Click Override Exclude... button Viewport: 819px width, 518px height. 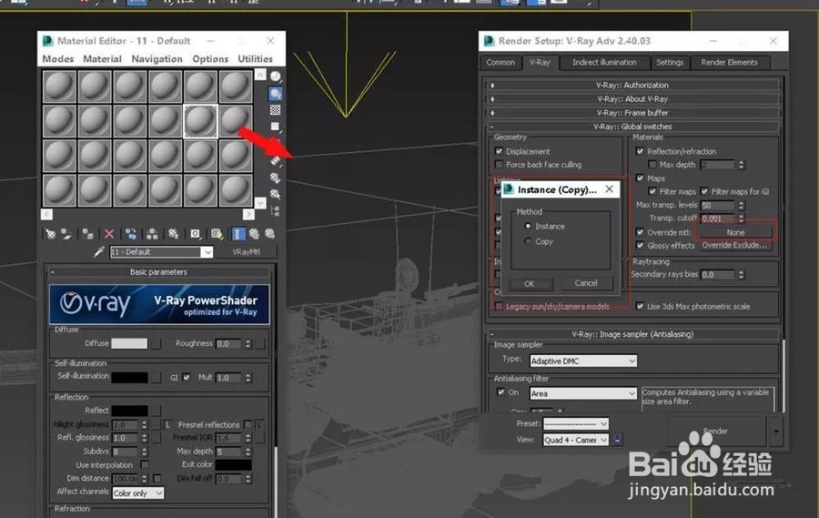[735, 245]
